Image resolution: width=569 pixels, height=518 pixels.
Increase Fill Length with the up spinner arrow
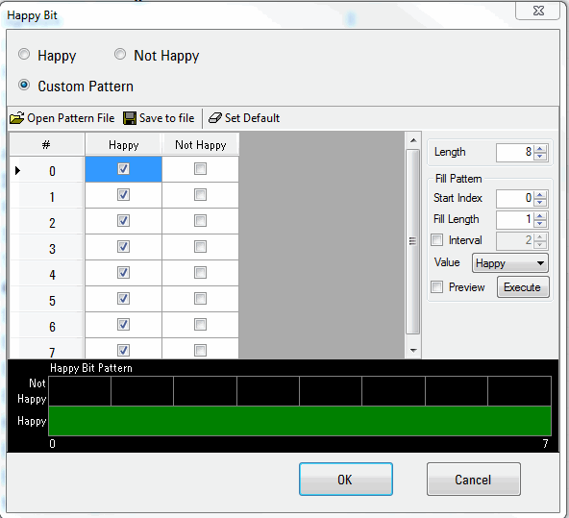coord(540,215)
